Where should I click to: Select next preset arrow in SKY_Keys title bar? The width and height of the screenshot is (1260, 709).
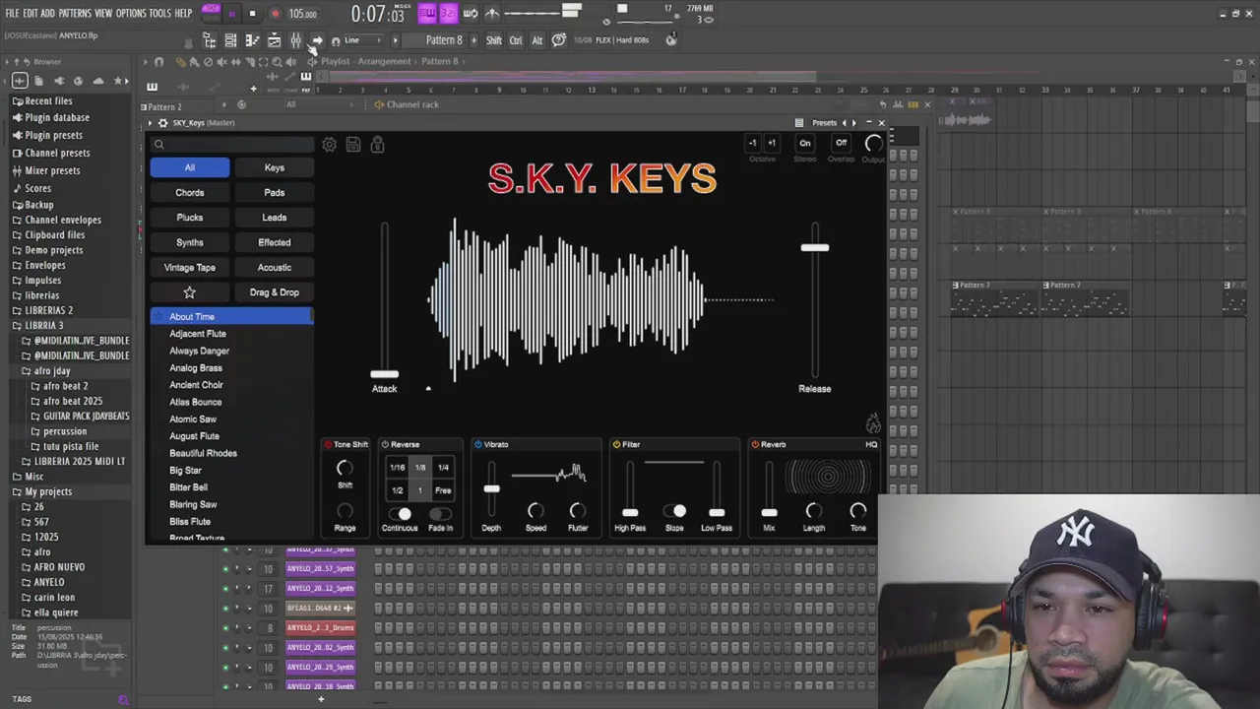pyautogui.click(x=853, y=123)
